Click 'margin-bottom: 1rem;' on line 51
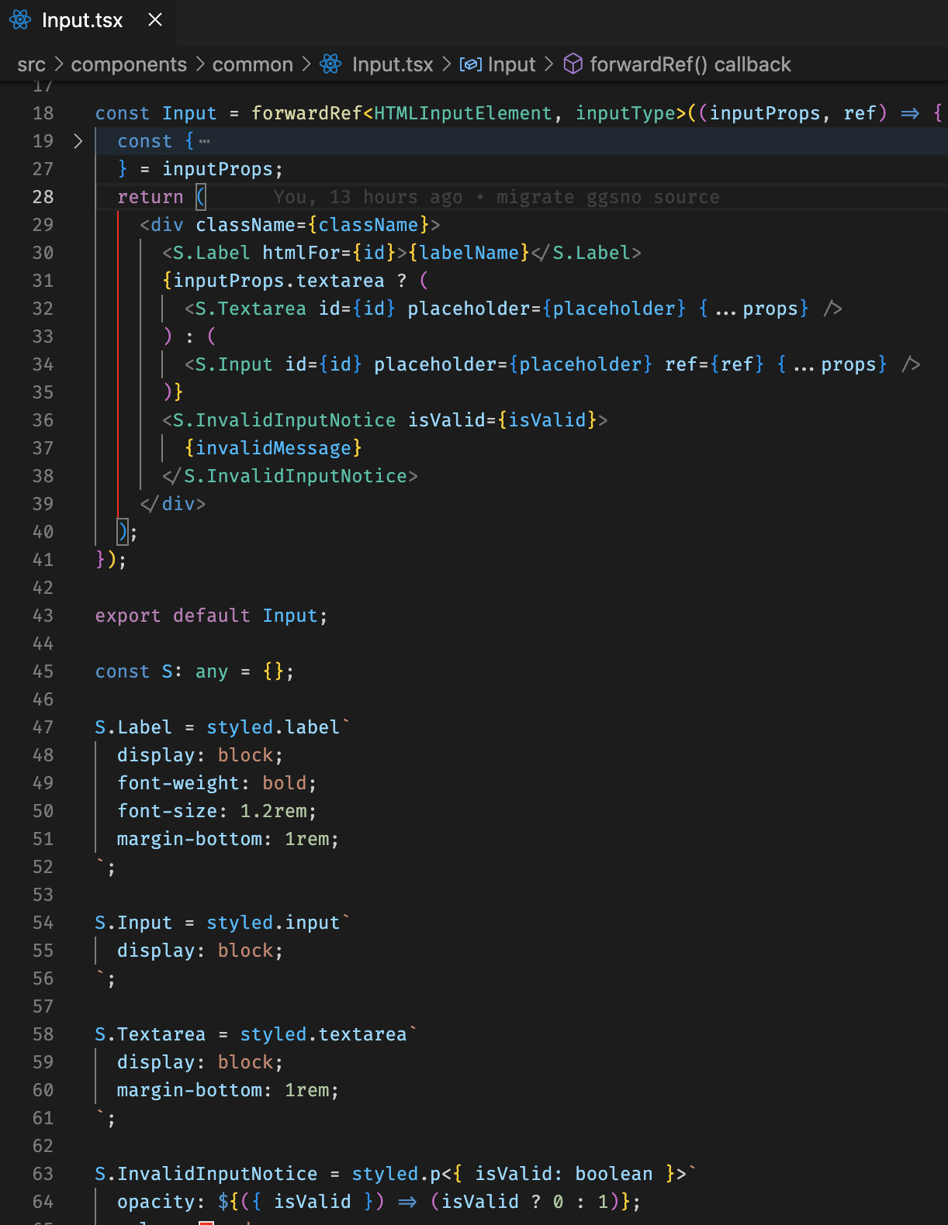 (x=228, y=839)
